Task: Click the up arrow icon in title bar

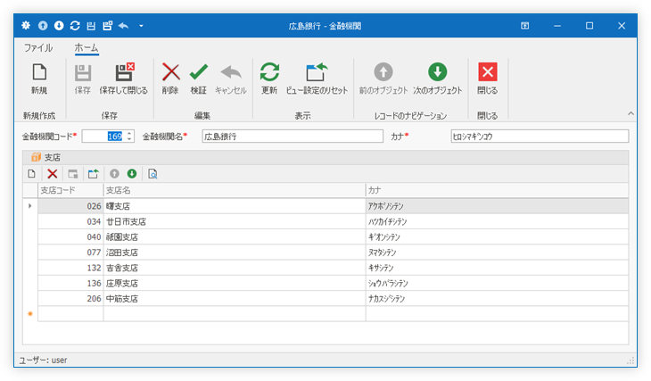Action: 43,26
